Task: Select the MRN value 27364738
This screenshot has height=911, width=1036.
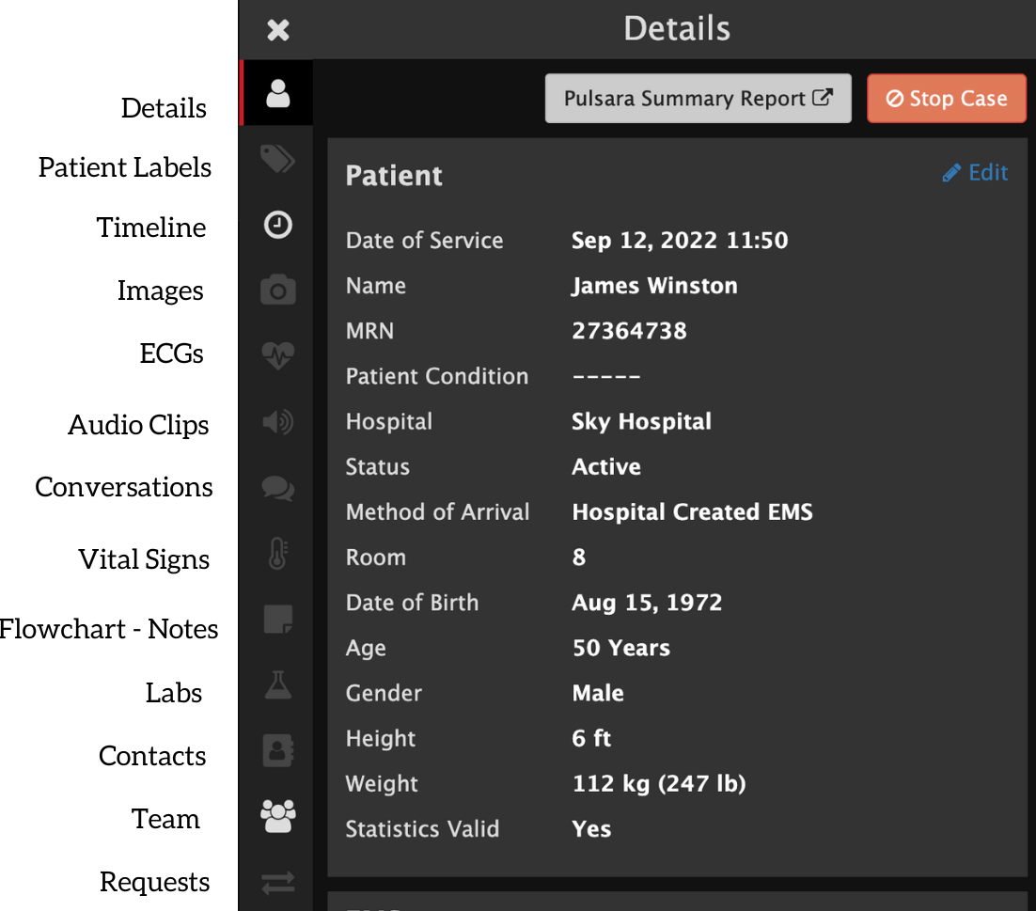Action: tap(629, 331)
